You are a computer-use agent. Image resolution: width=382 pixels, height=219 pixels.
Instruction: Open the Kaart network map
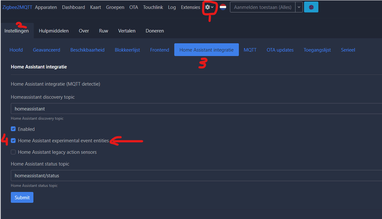pyautogui.click(x=95, y=7)
